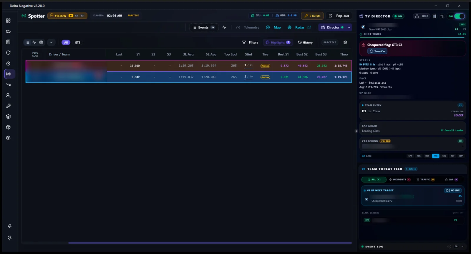Viewport: 471px width, 254px height.
Task: Open Radar in external window
Action: (309, 27)
